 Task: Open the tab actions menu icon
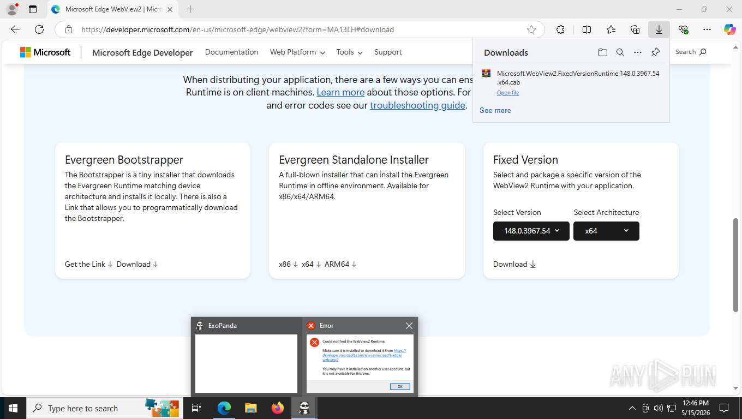click(33, 9)
